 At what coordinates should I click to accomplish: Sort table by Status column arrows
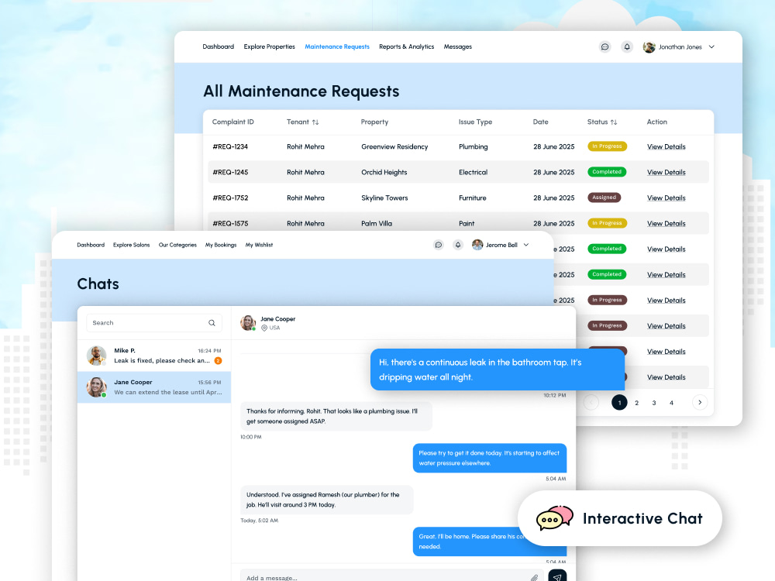(614, 122)
